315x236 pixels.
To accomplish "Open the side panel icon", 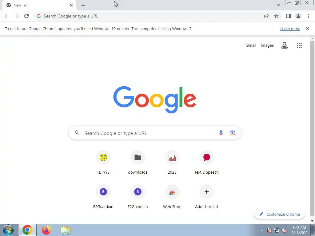I will click(x=289, y=16).
